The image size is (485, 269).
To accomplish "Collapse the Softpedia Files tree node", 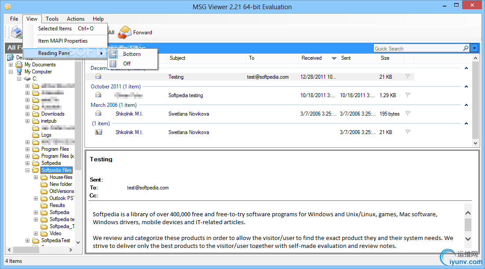I will 28,171.
